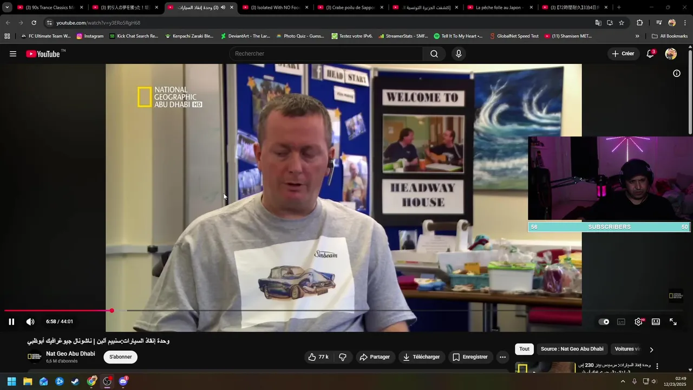Screen dimensions: 693x390
Task: Focus the Rechercher search field
Action: 326,54
